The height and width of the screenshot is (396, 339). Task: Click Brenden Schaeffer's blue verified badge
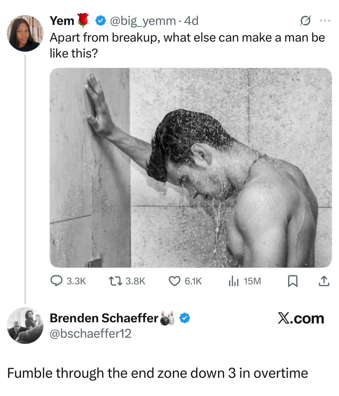click(x=185, y=318)
